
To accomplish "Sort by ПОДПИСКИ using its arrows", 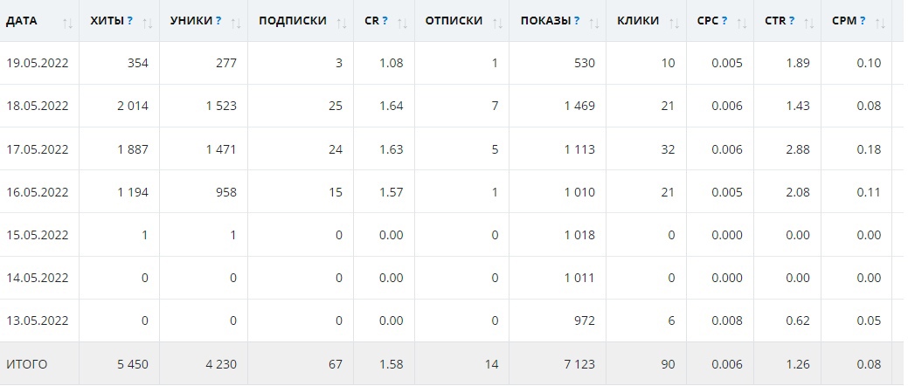I will pos(343,22).
